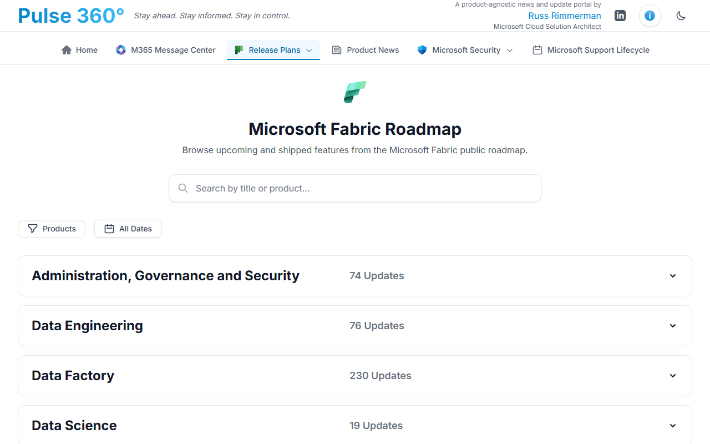710x444 pixels.
Task: Click the Russ Rimmerman link
Action: pyautogui.click(x=565, y=16)
